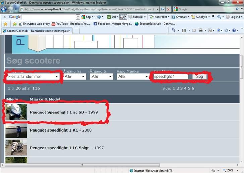Click thumbnail of Peugeot speedfight 1 AC 2000
This screenshot has width=244, height=173.
16,130
